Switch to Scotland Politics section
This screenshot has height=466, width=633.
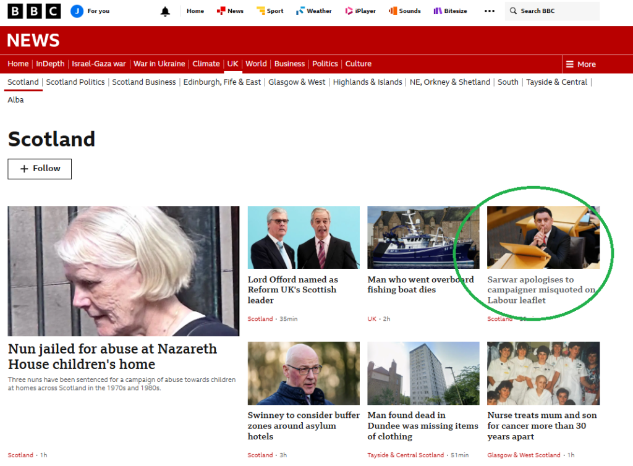tap(75, 82)
